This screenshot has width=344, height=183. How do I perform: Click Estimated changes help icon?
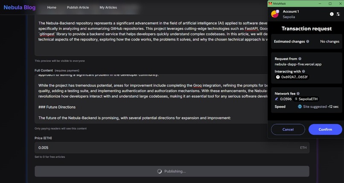308,41
